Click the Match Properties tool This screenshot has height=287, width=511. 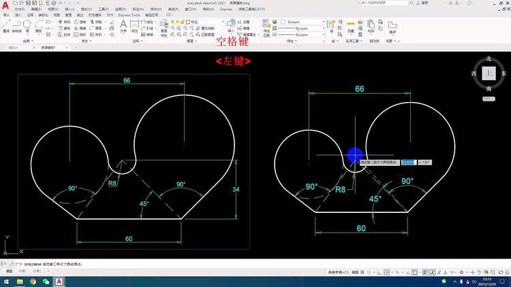coord(266,28)
